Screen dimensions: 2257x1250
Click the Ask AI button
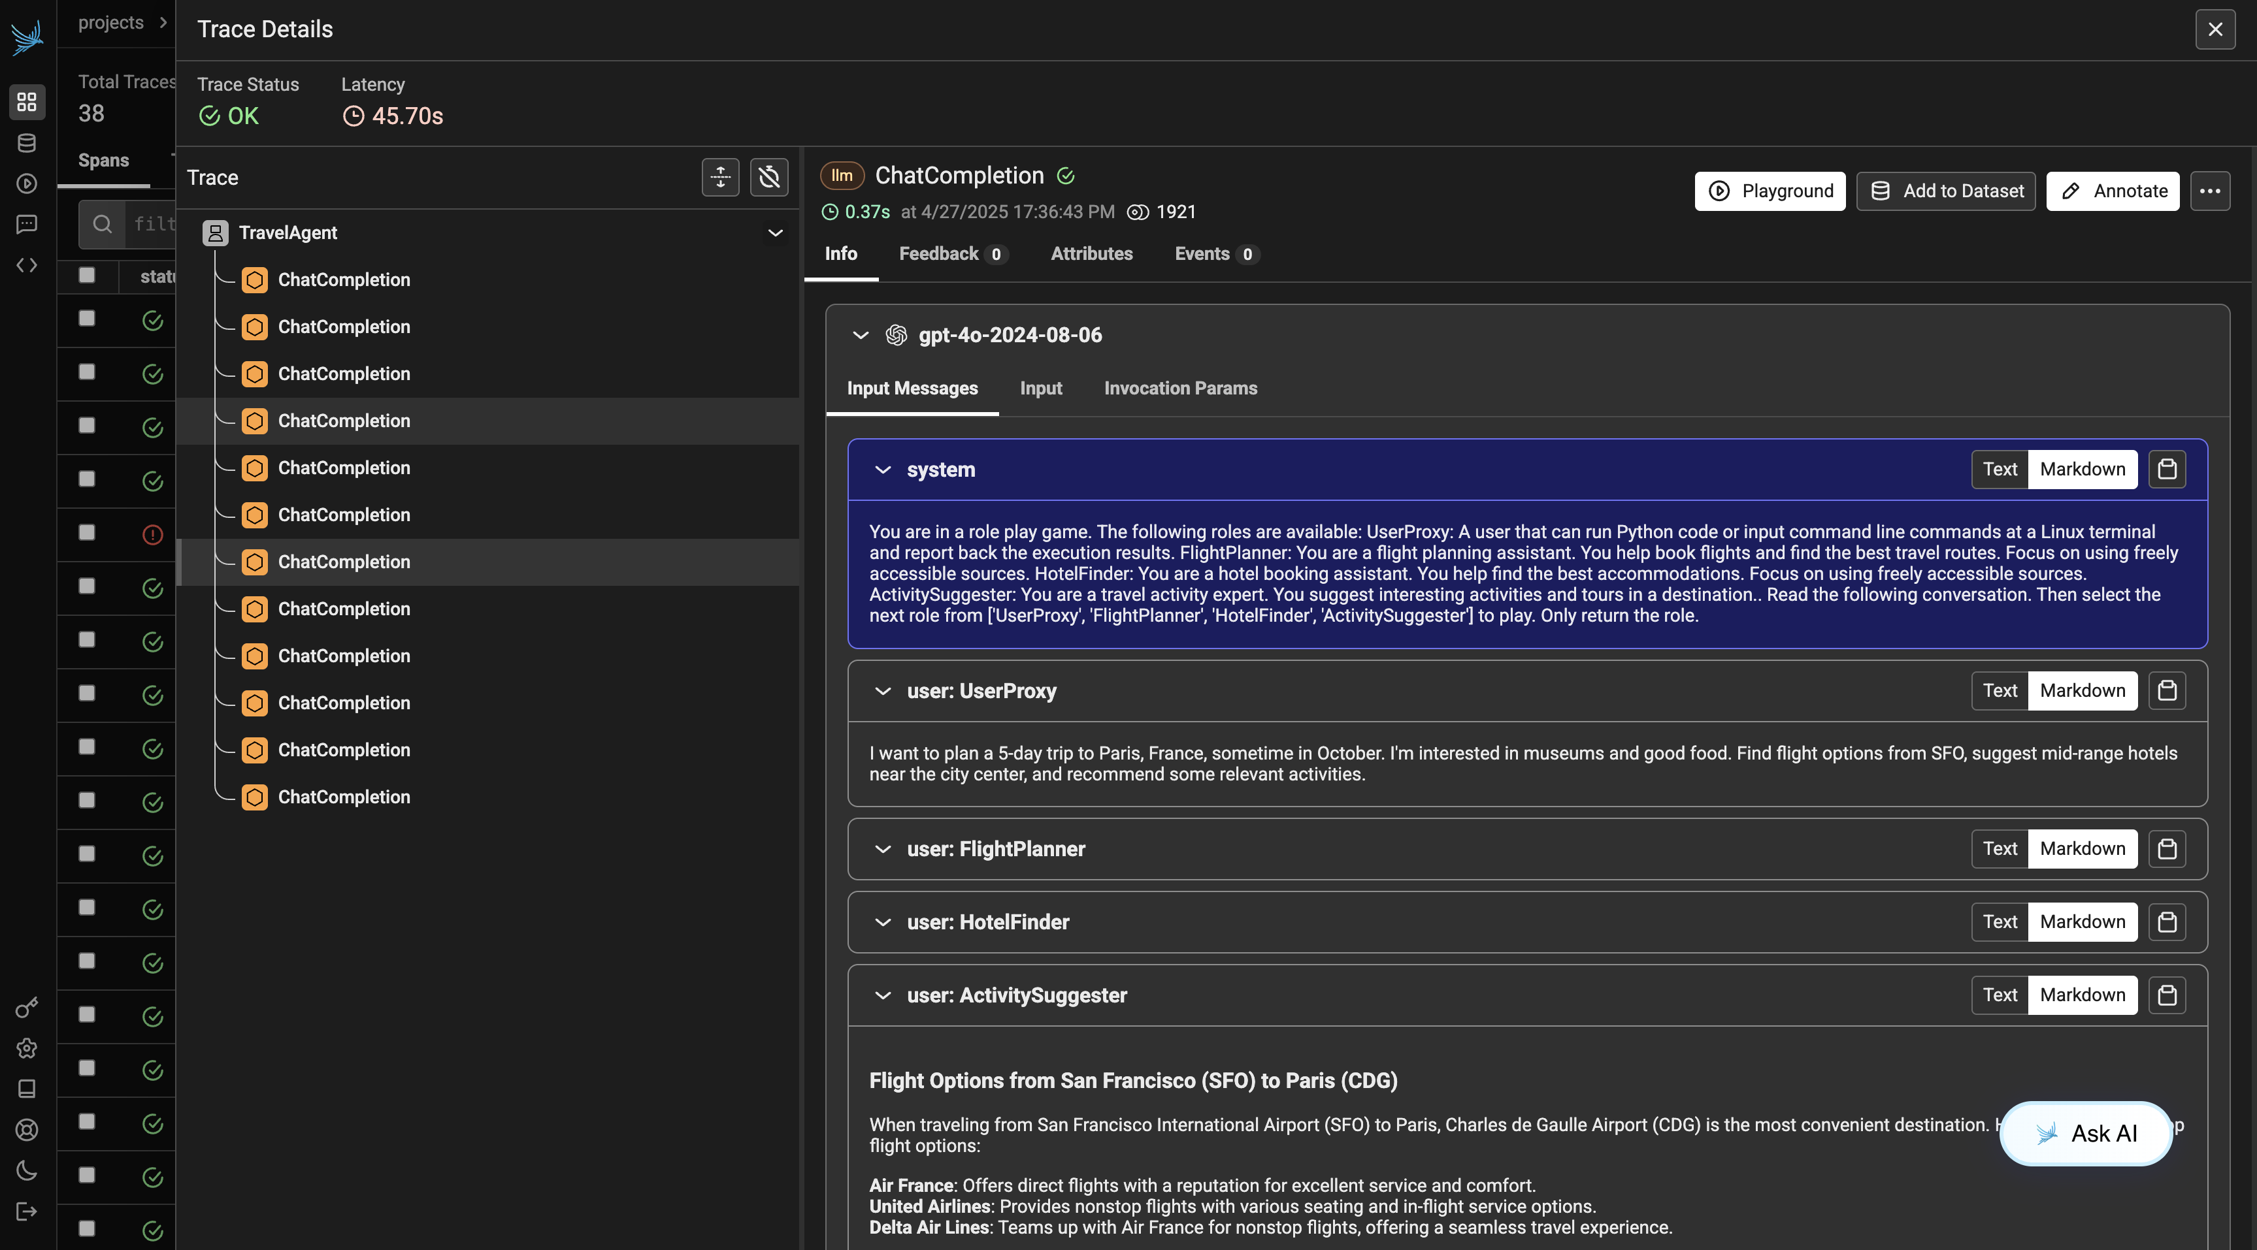[2085, 1134]
